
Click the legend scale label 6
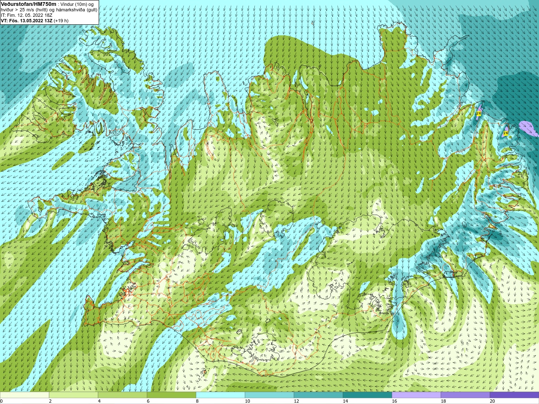148,401
